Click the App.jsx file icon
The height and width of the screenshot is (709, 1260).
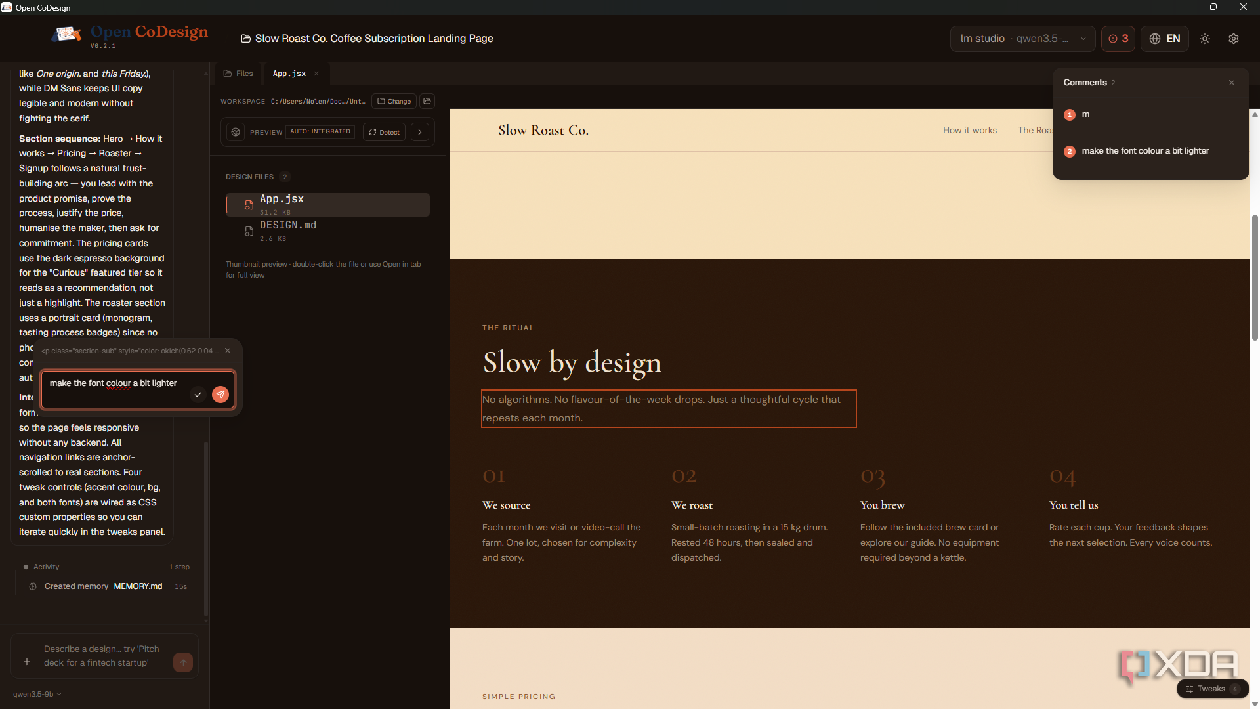[249, 205]
